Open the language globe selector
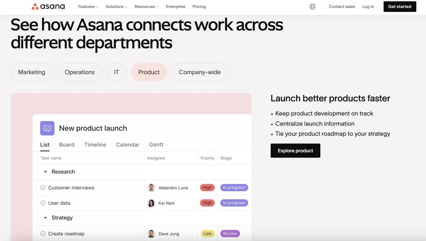 (x=312, y=7)
